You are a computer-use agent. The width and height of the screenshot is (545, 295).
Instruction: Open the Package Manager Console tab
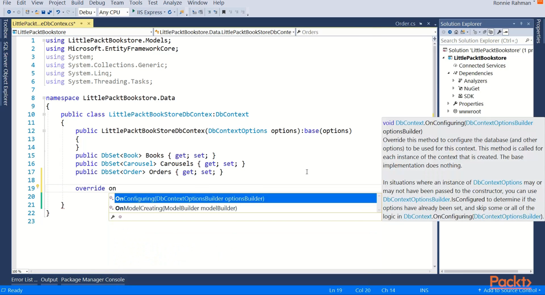(93, 280)
